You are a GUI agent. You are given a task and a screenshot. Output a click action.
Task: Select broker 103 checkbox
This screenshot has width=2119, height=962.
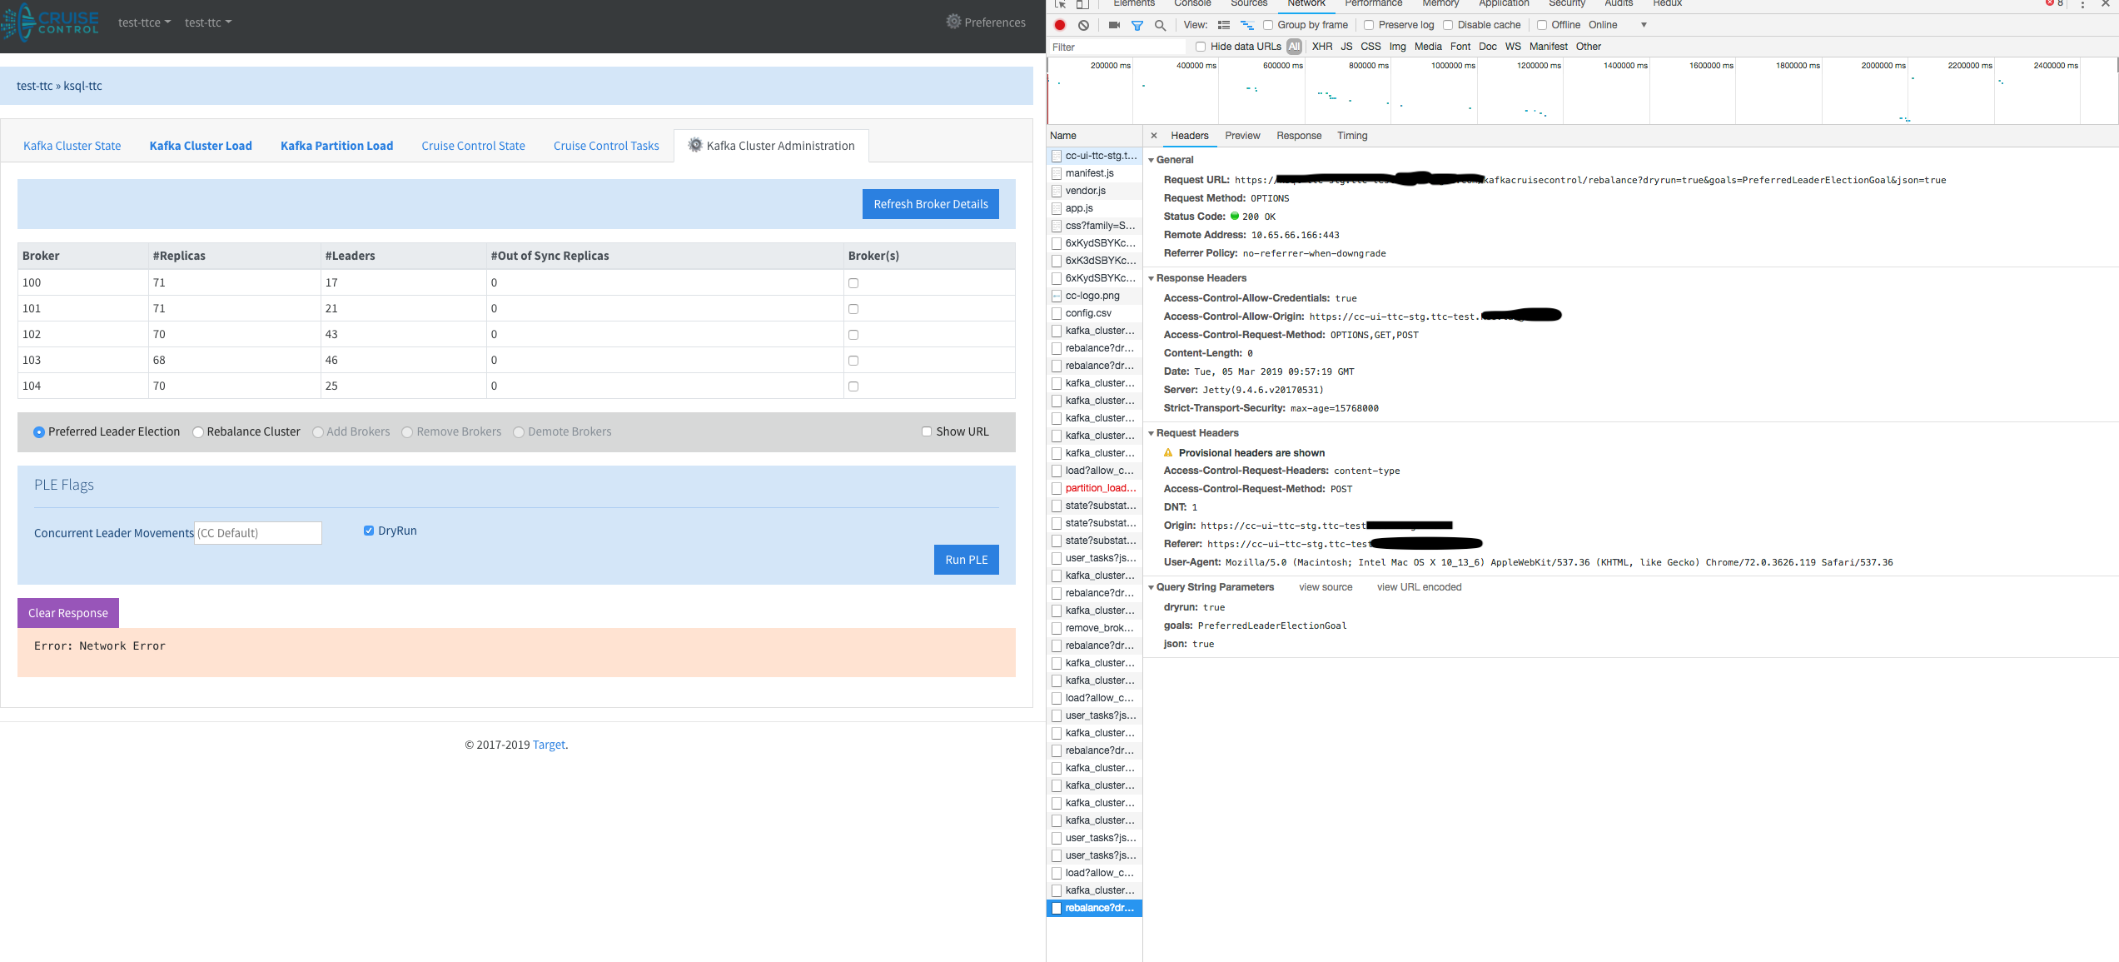coord(853,361)
